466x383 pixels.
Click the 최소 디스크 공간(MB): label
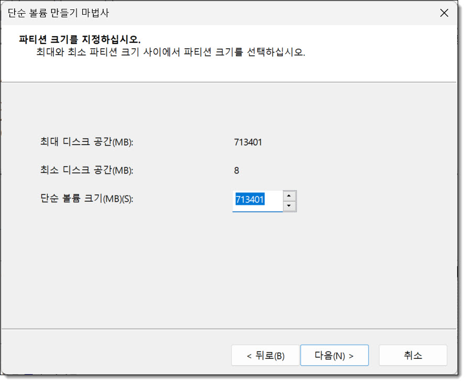(87, 170)
